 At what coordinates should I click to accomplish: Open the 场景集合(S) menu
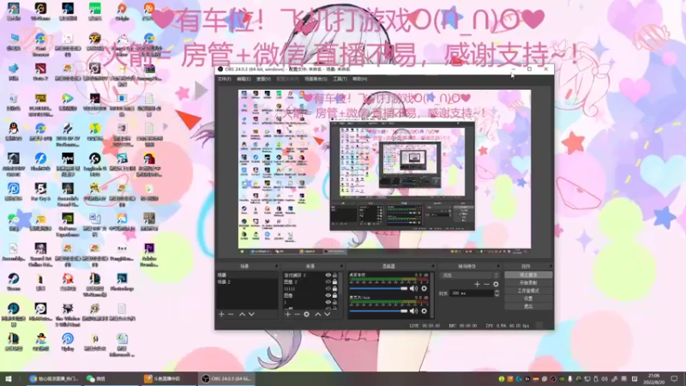click(316, 79)
